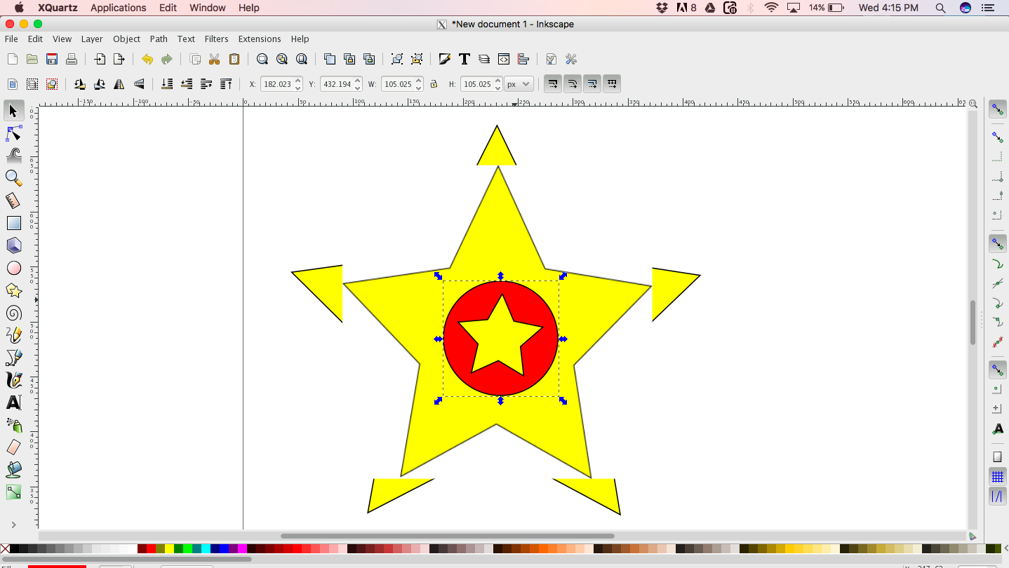1009x568 pixels.
Task: Select the Selector arrow tool
Action: coord(13,110)
